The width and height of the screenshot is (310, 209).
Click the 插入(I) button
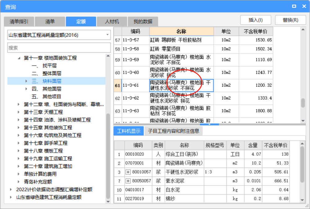click(256, 20)
